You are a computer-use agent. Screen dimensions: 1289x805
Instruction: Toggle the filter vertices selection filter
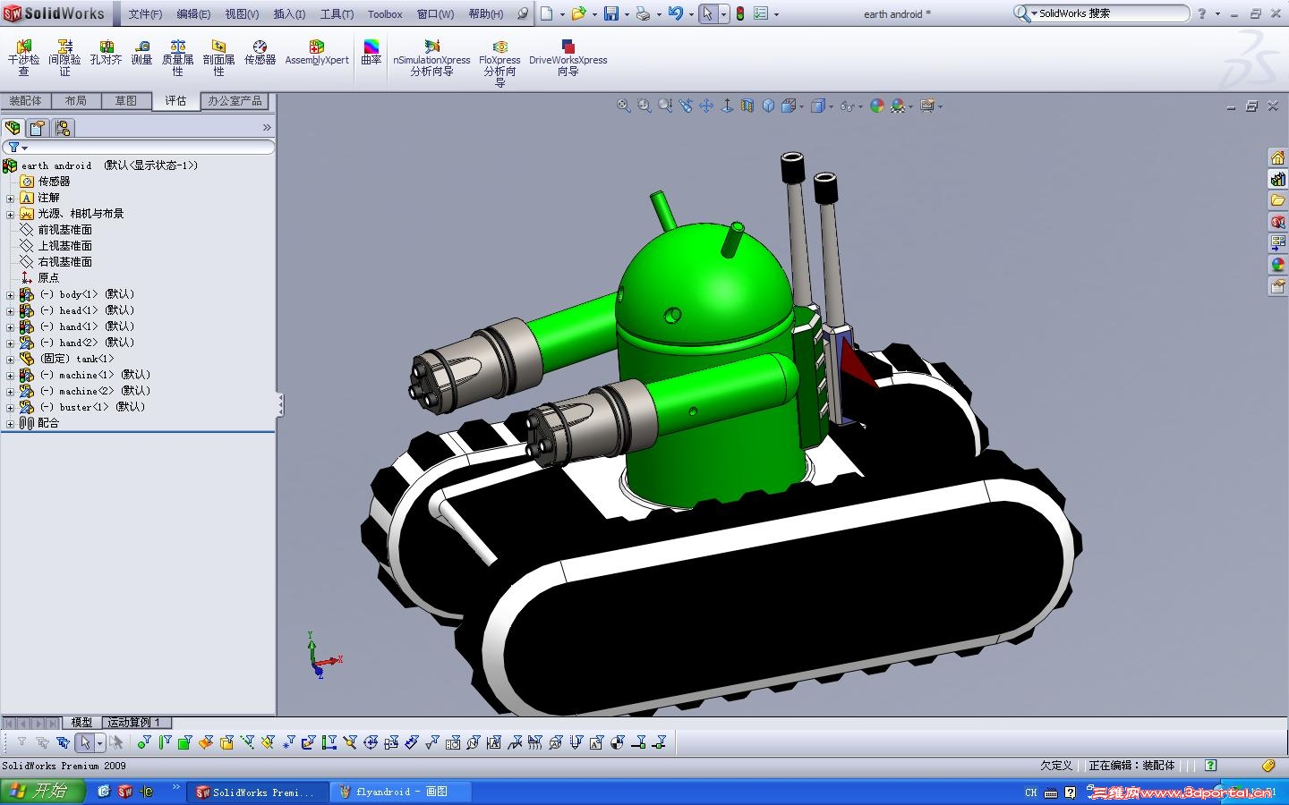[x=144, y=742]
